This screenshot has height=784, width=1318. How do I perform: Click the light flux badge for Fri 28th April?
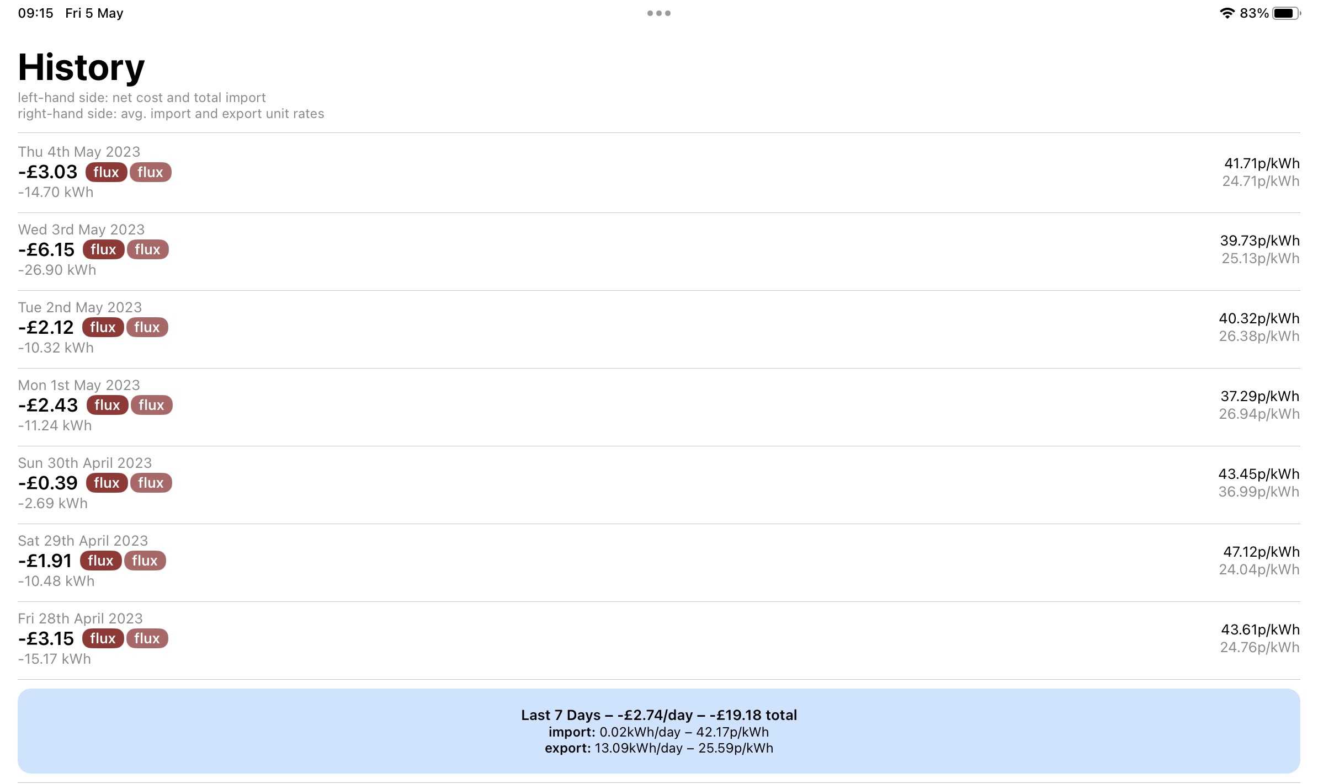coord(147,638)
